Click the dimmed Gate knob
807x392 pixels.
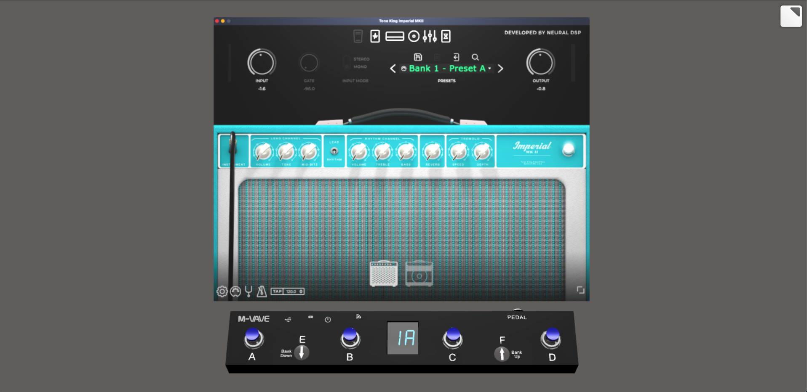[x=309, y=63]
